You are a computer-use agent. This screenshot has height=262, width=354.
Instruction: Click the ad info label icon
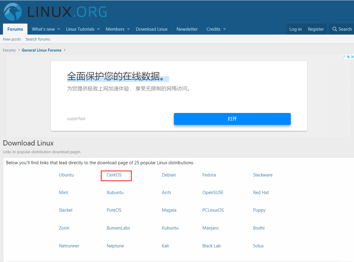pyautogui.click(x=347, y=57)
